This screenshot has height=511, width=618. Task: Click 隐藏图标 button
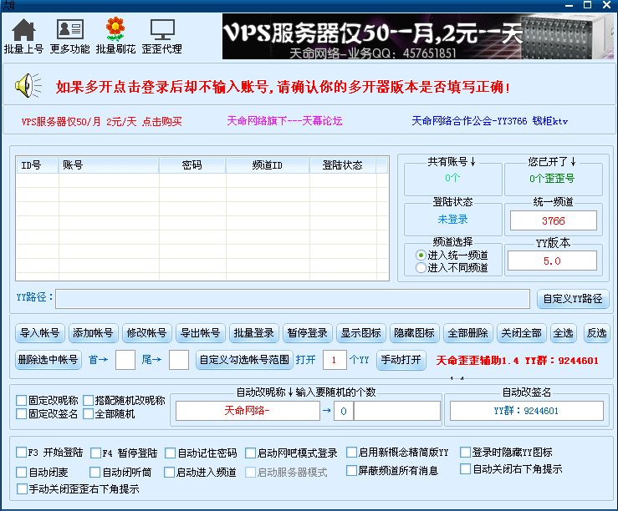414,333
